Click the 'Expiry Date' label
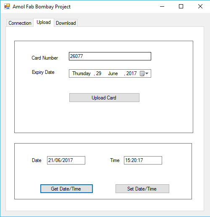The width and height of the screenshot is (210, 217). click(x=43, y=72)
